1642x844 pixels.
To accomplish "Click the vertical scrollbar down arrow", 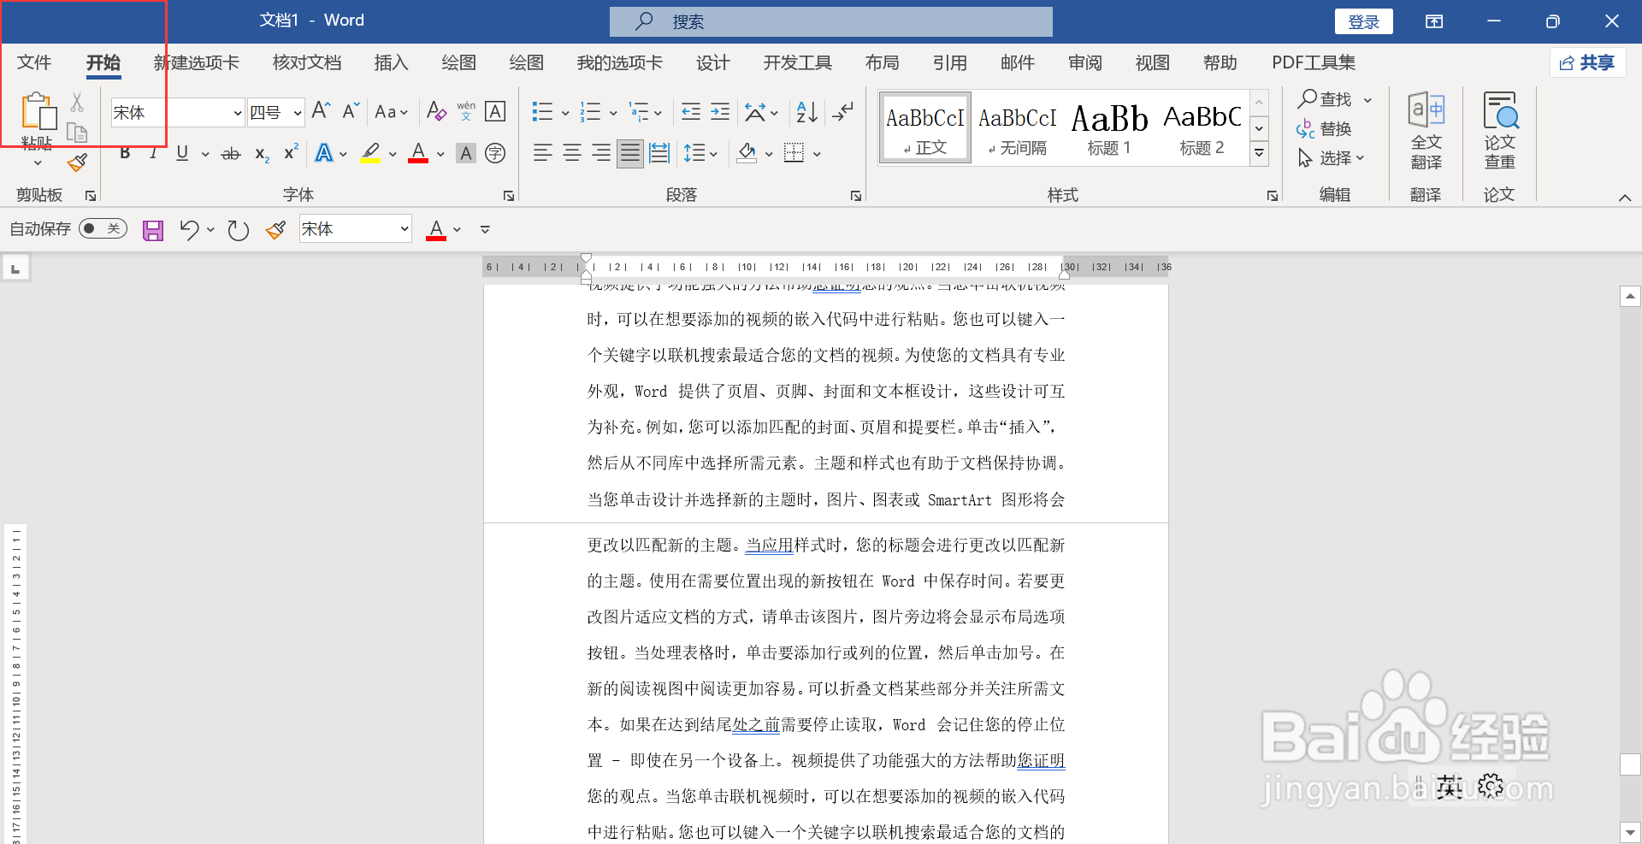I will [x=1630, y=831].
